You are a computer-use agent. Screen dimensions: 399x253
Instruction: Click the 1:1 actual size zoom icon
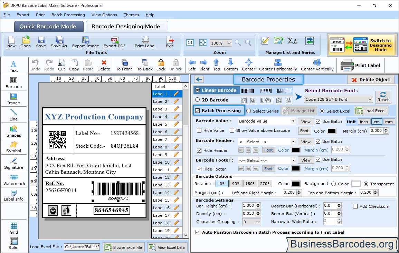point(190,42)
